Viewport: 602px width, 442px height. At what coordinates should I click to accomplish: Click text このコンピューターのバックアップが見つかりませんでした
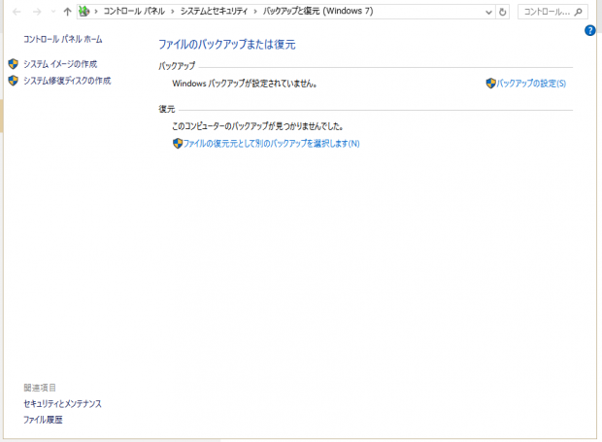[257, 126]
